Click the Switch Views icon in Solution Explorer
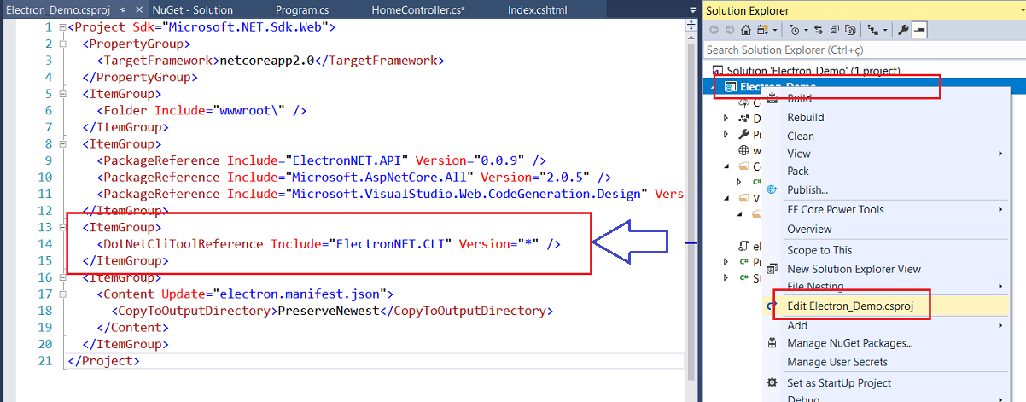The width and height of the screenshot is (1026, 402). coord(763,30)
